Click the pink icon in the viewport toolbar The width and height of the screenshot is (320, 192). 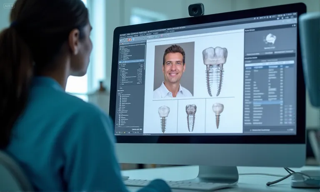click(161, 36)
